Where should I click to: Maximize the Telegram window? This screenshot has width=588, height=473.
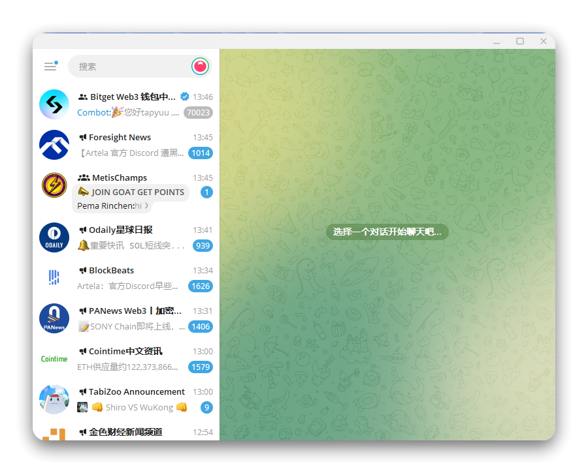pos(520,41)
